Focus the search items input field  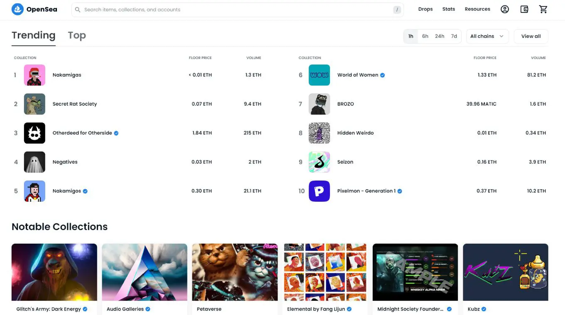[x=237, y=10]
